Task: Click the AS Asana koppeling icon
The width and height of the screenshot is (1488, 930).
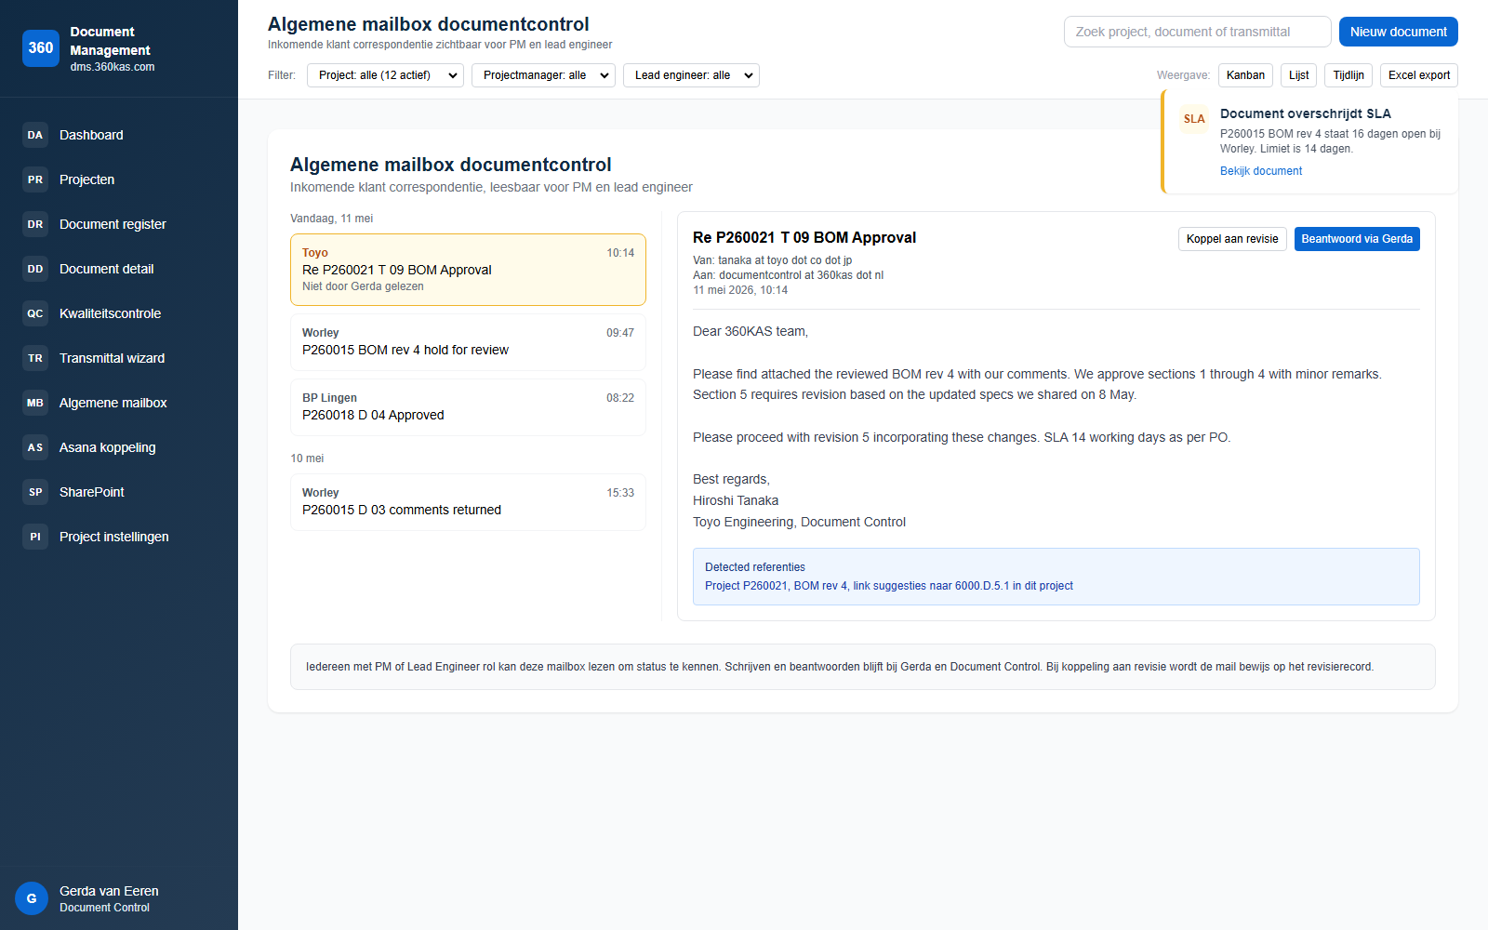Action: pos(35,447)
